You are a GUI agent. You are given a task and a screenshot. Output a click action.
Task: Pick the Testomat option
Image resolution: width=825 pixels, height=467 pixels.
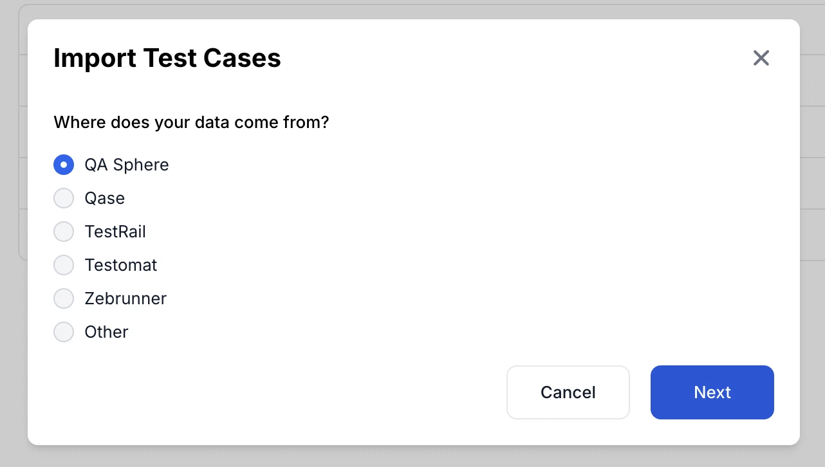pyautogui.click(x=64, y=265)
